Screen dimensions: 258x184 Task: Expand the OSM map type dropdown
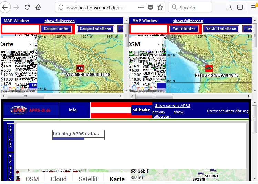tap(146, 44)
